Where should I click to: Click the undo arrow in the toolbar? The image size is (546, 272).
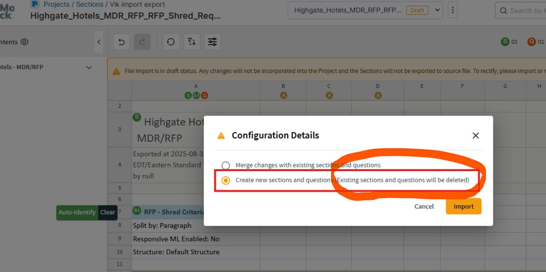coord(121,42)
